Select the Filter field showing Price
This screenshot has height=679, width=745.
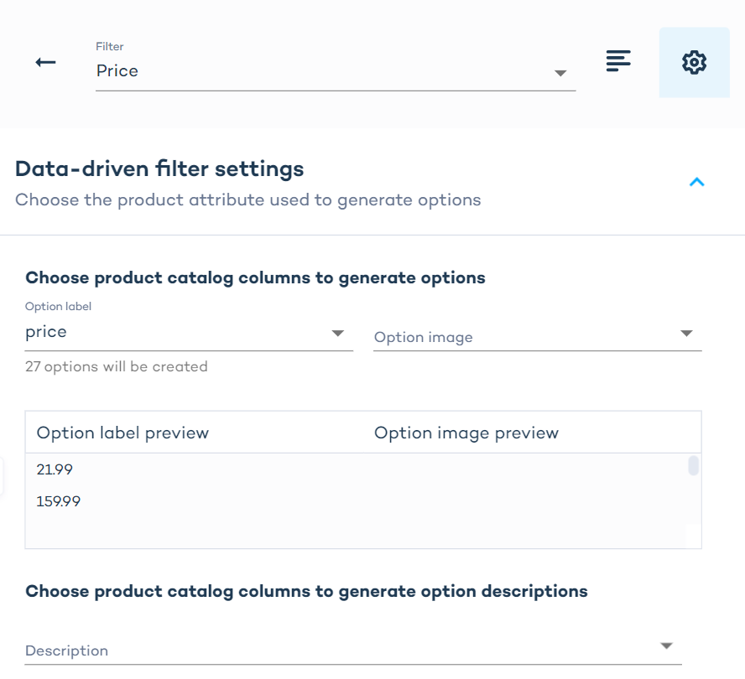[x=319, y=71]
